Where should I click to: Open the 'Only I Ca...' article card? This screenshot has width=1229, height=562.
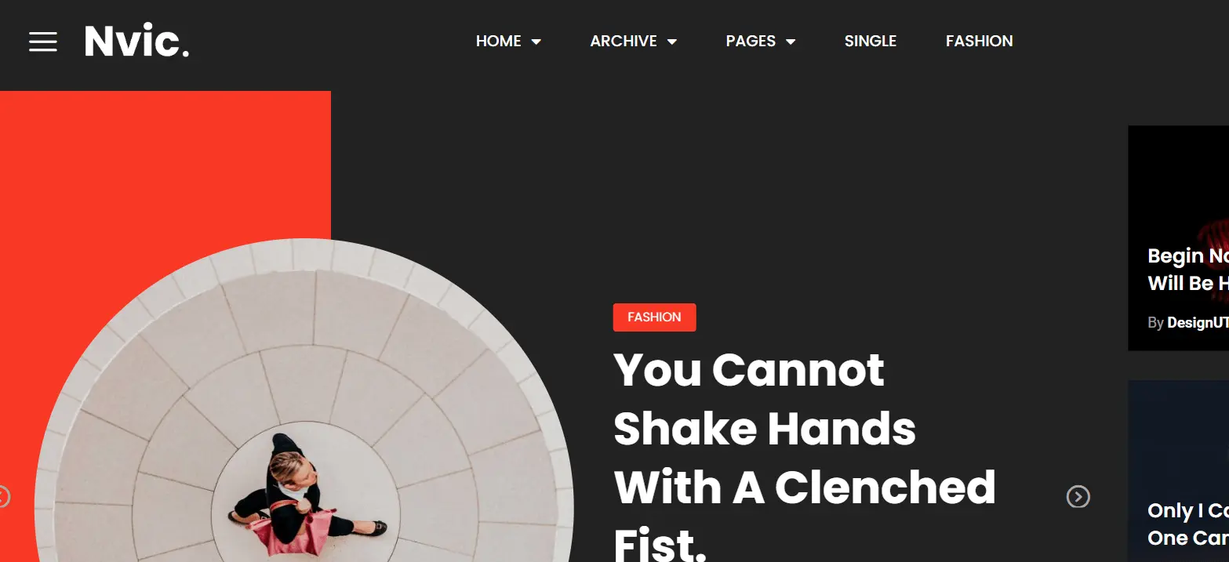1178,471
